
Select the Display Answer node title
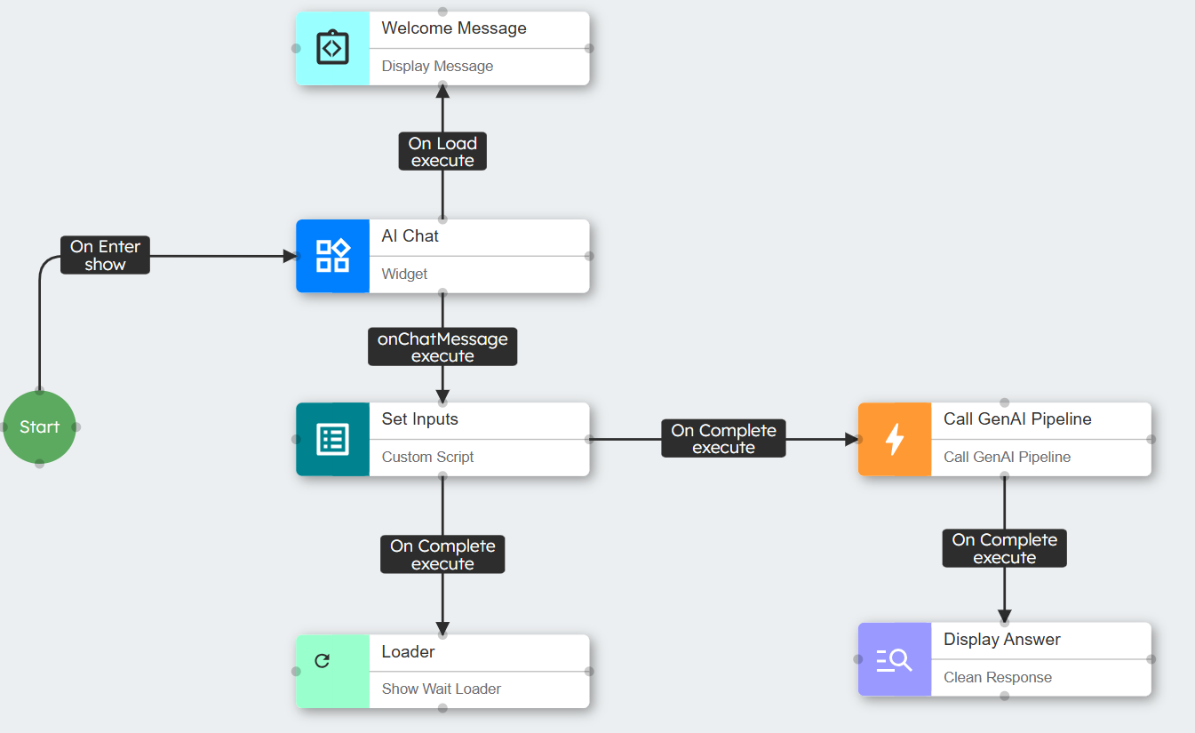coord(1001,640)
